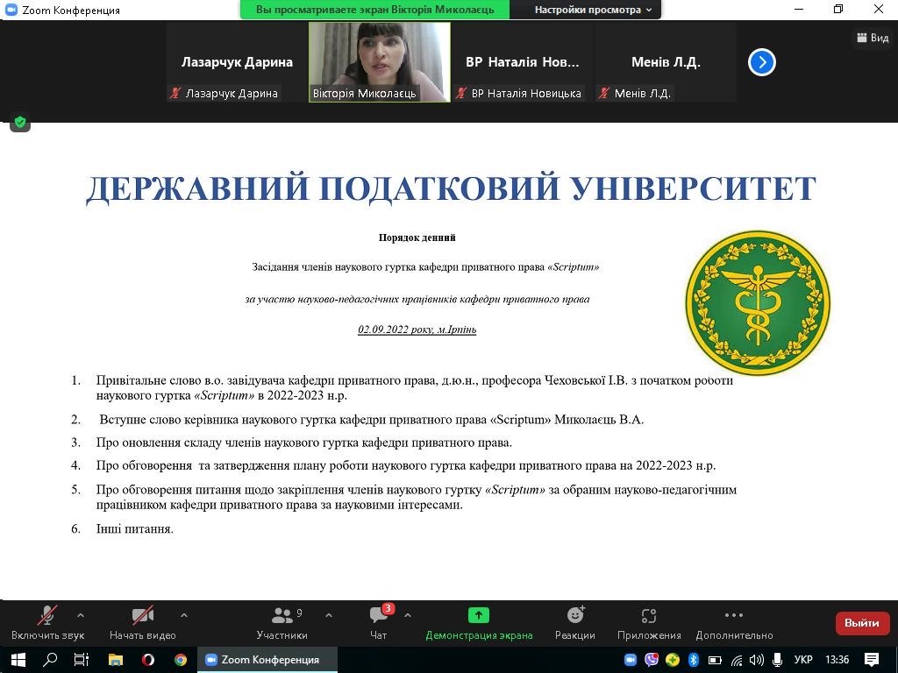898x673 pixels.
Task: Click heading ДЕРЖАВНИЙ ПОДАТКОВИЙ УНІВЕРСИТЕТ
Action: point(451,188)
